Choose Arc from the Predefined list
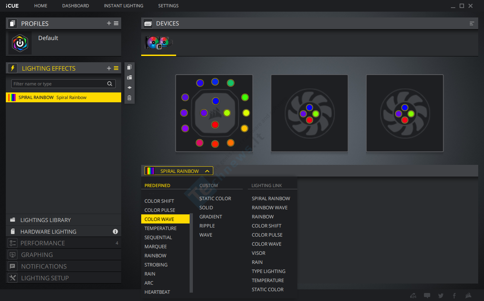This screenshot has height=301, width=484. click(x=149, y=283)
